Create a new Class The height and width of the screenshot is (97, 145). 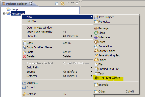[x=116, y=33]
